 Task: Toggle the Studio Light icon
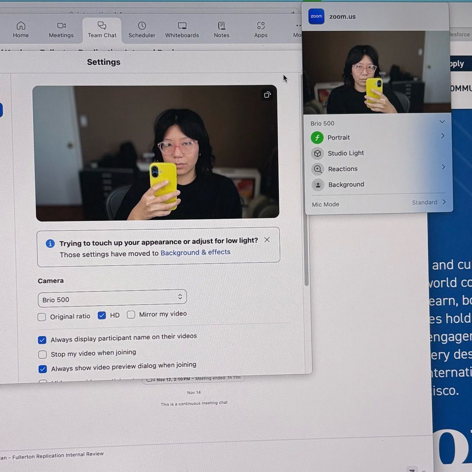317,153
